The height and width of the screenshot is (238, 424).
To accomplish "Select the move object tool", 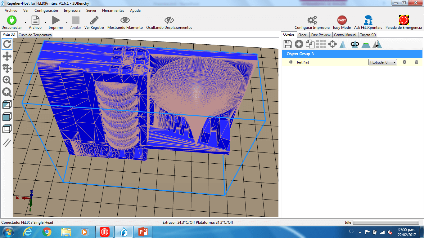I will click(x=7, y=68).
